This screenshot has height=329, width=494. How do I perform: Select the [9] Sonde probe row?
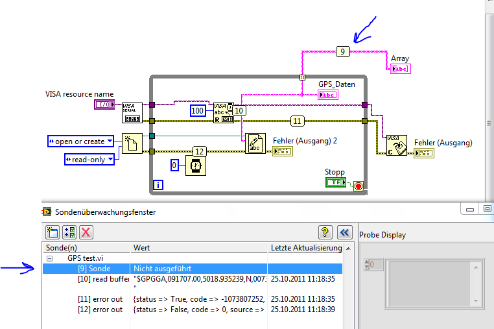coord(193,269)
